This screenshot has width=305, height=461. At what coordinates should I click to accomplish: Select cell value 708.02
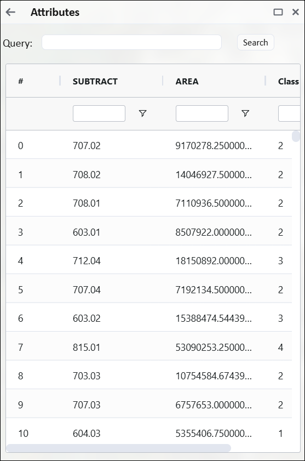click(x=87, y=175)
